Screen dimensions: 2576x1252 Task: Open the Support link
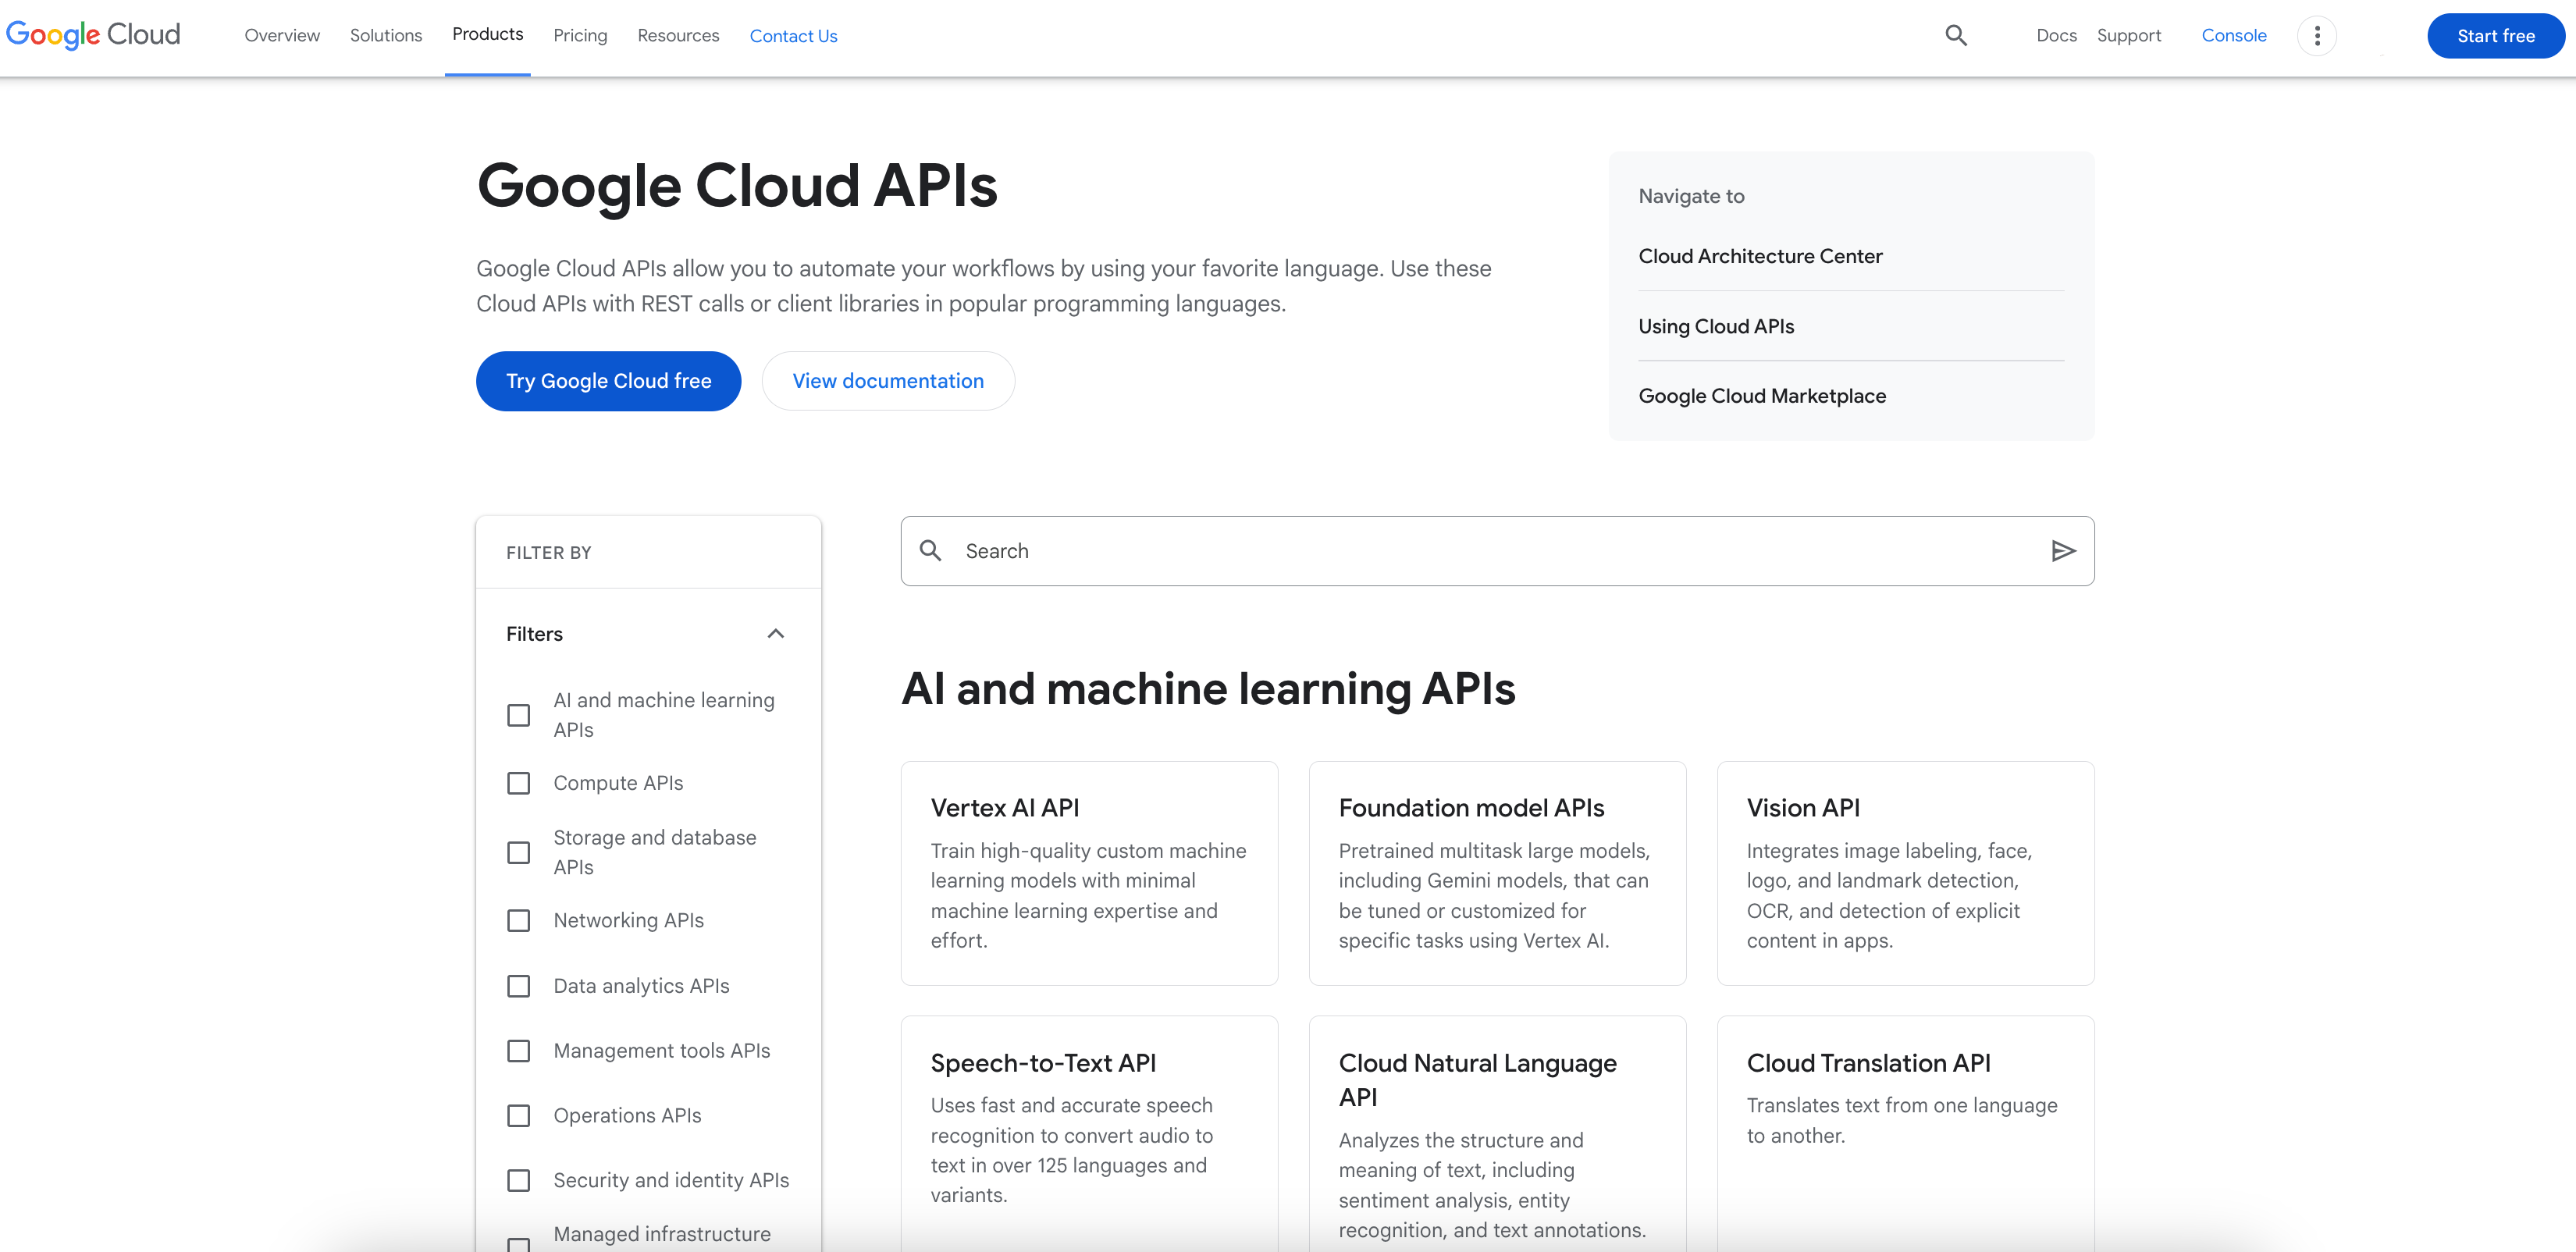[x=2128, y=36]
